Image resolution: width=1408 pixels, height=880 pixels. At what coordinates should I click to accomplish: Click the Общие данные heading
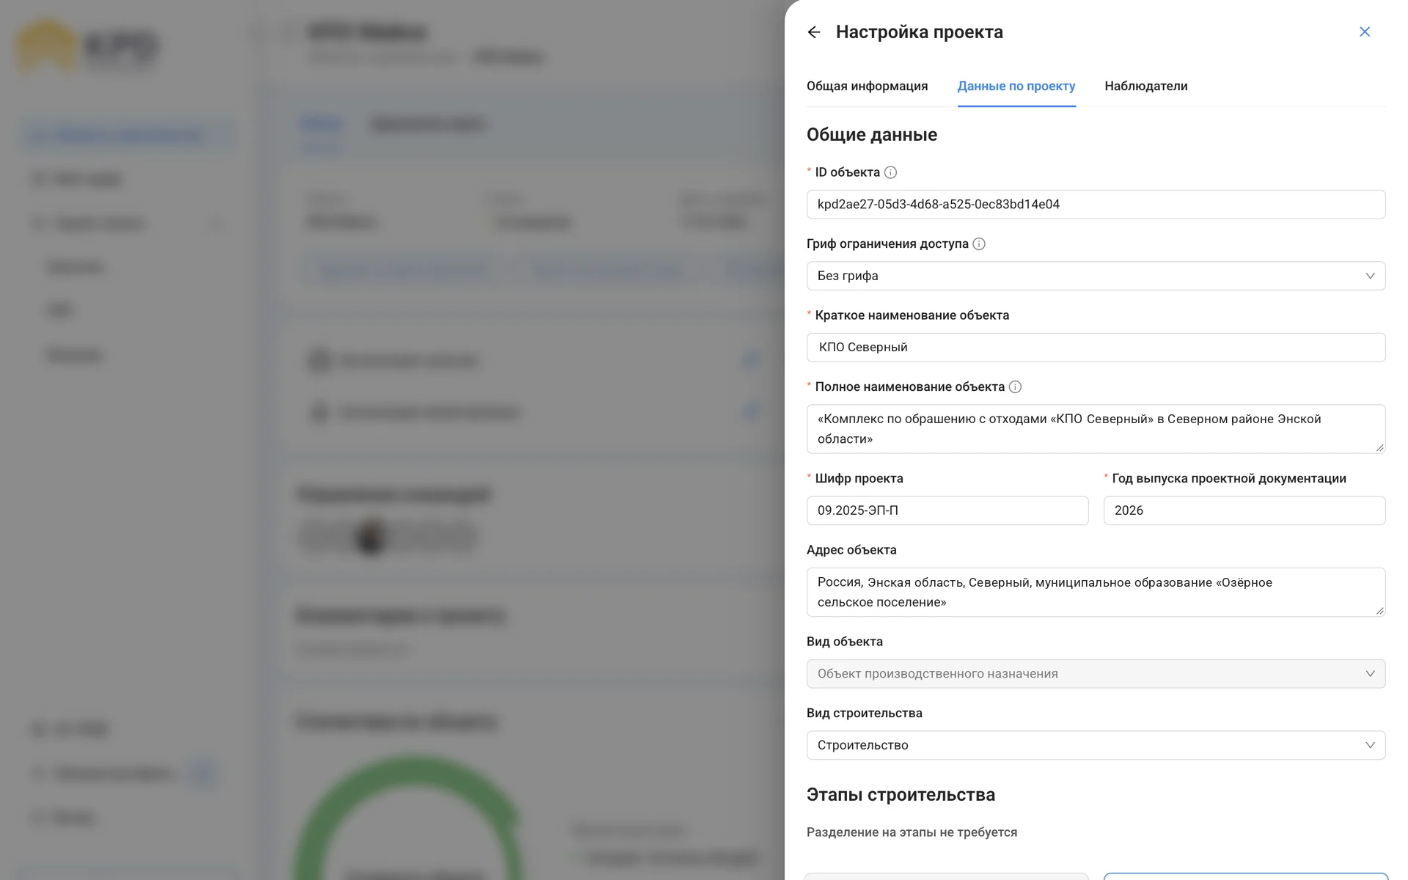(872, 135)
